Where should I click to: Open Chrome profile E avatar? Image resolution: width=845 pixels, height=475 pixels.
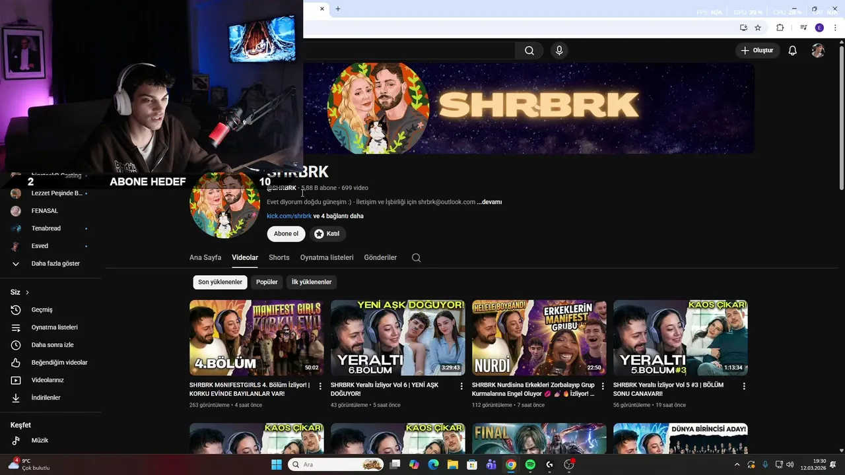coord(819,28)
